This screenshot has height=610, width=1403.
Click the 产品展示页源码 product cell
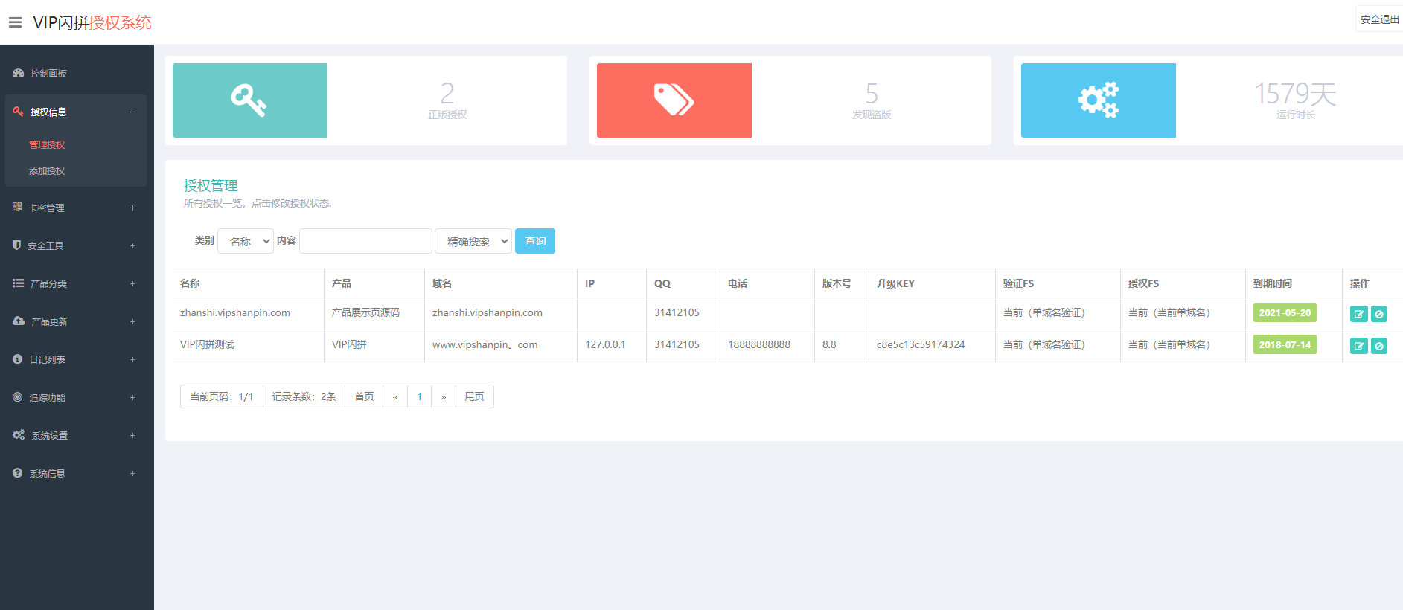pos(365,312)
